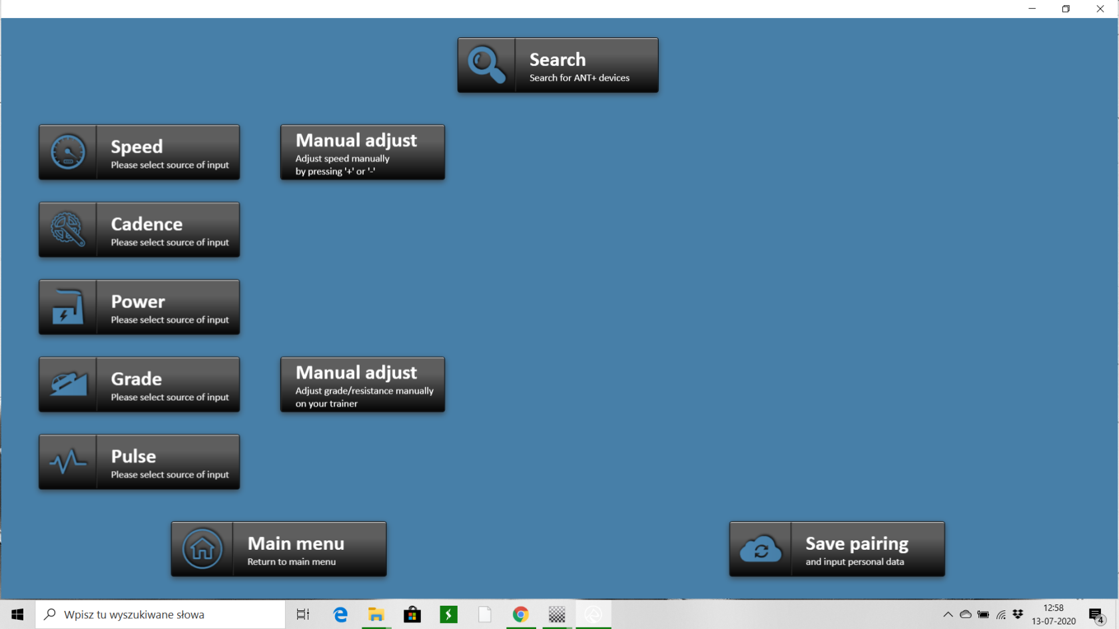
Task: Click the Search for ANT+ devices label
Action: pos(579,78)
